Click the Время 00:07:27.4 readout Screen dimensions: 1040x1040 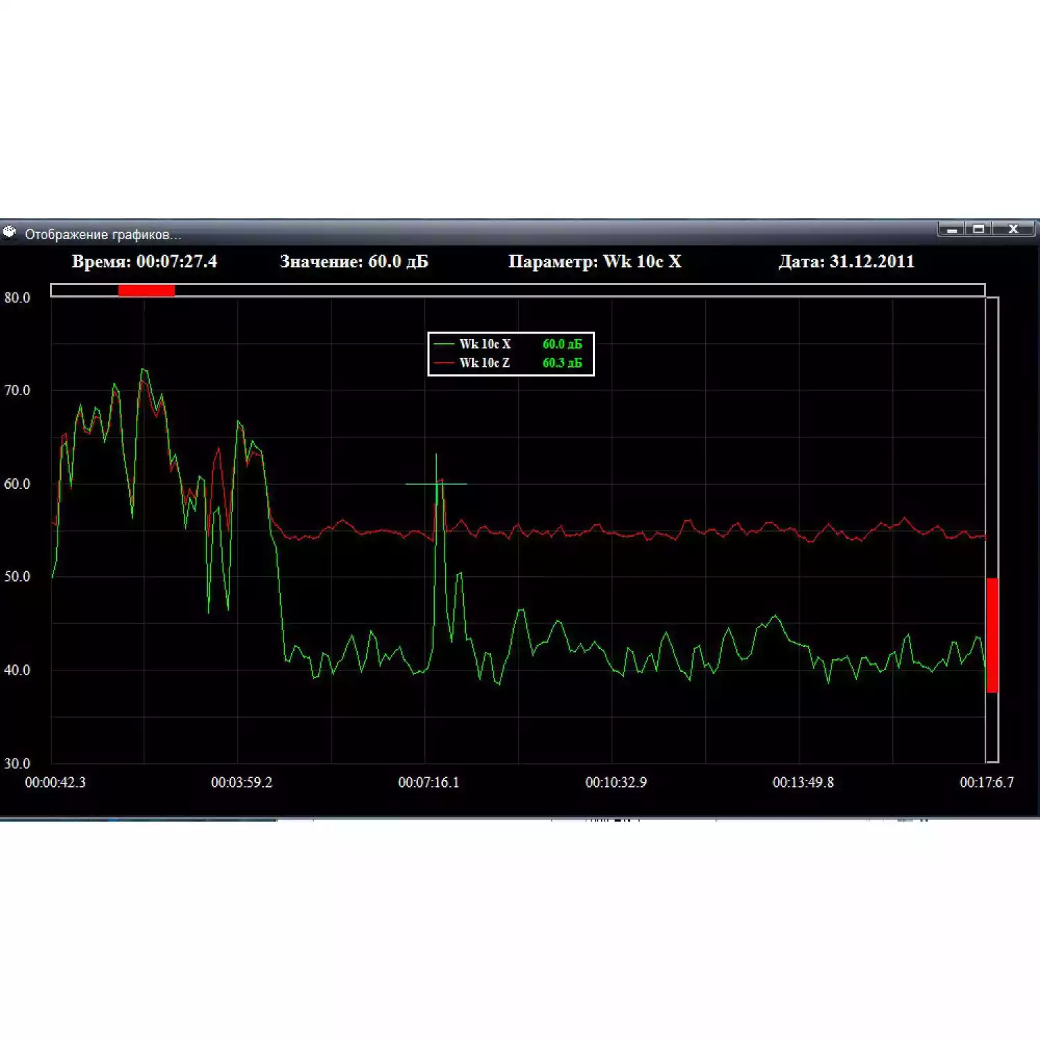[144, 262]
